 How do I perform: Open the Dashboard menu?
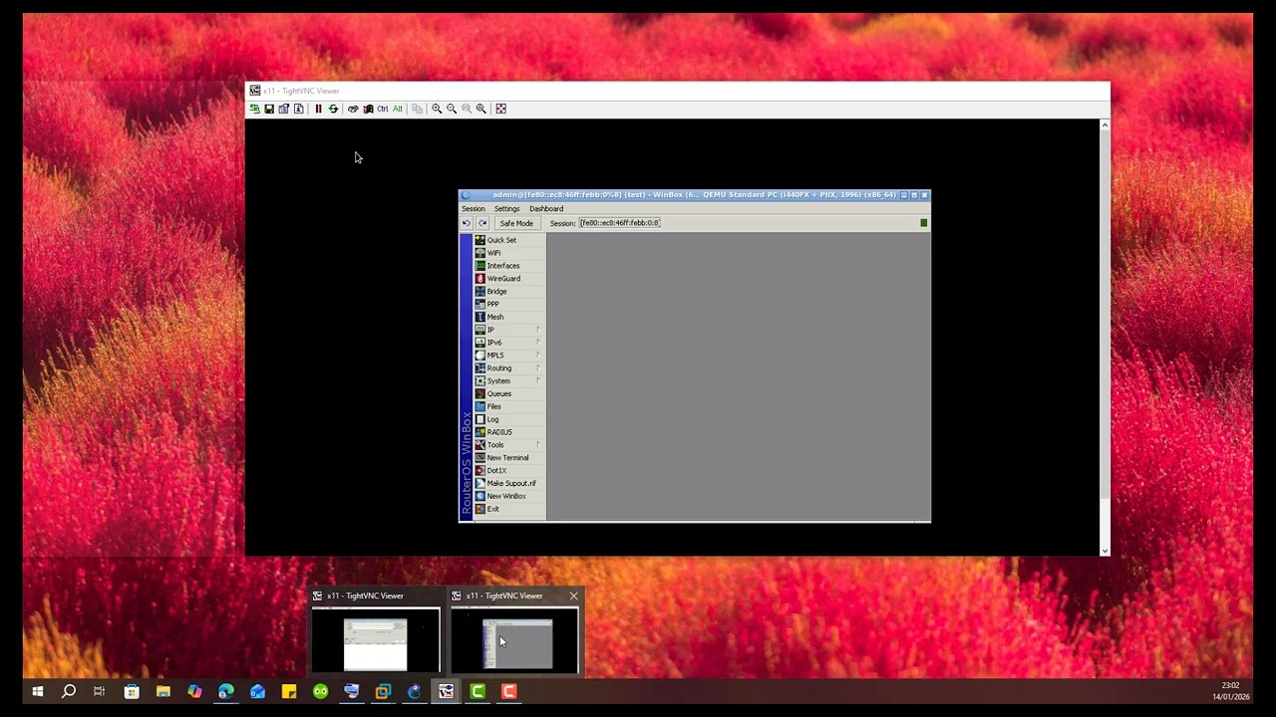coord(545,209)
